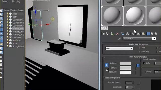Select Drapery_mid in the object list
The image size is (161, 90).
18,32
